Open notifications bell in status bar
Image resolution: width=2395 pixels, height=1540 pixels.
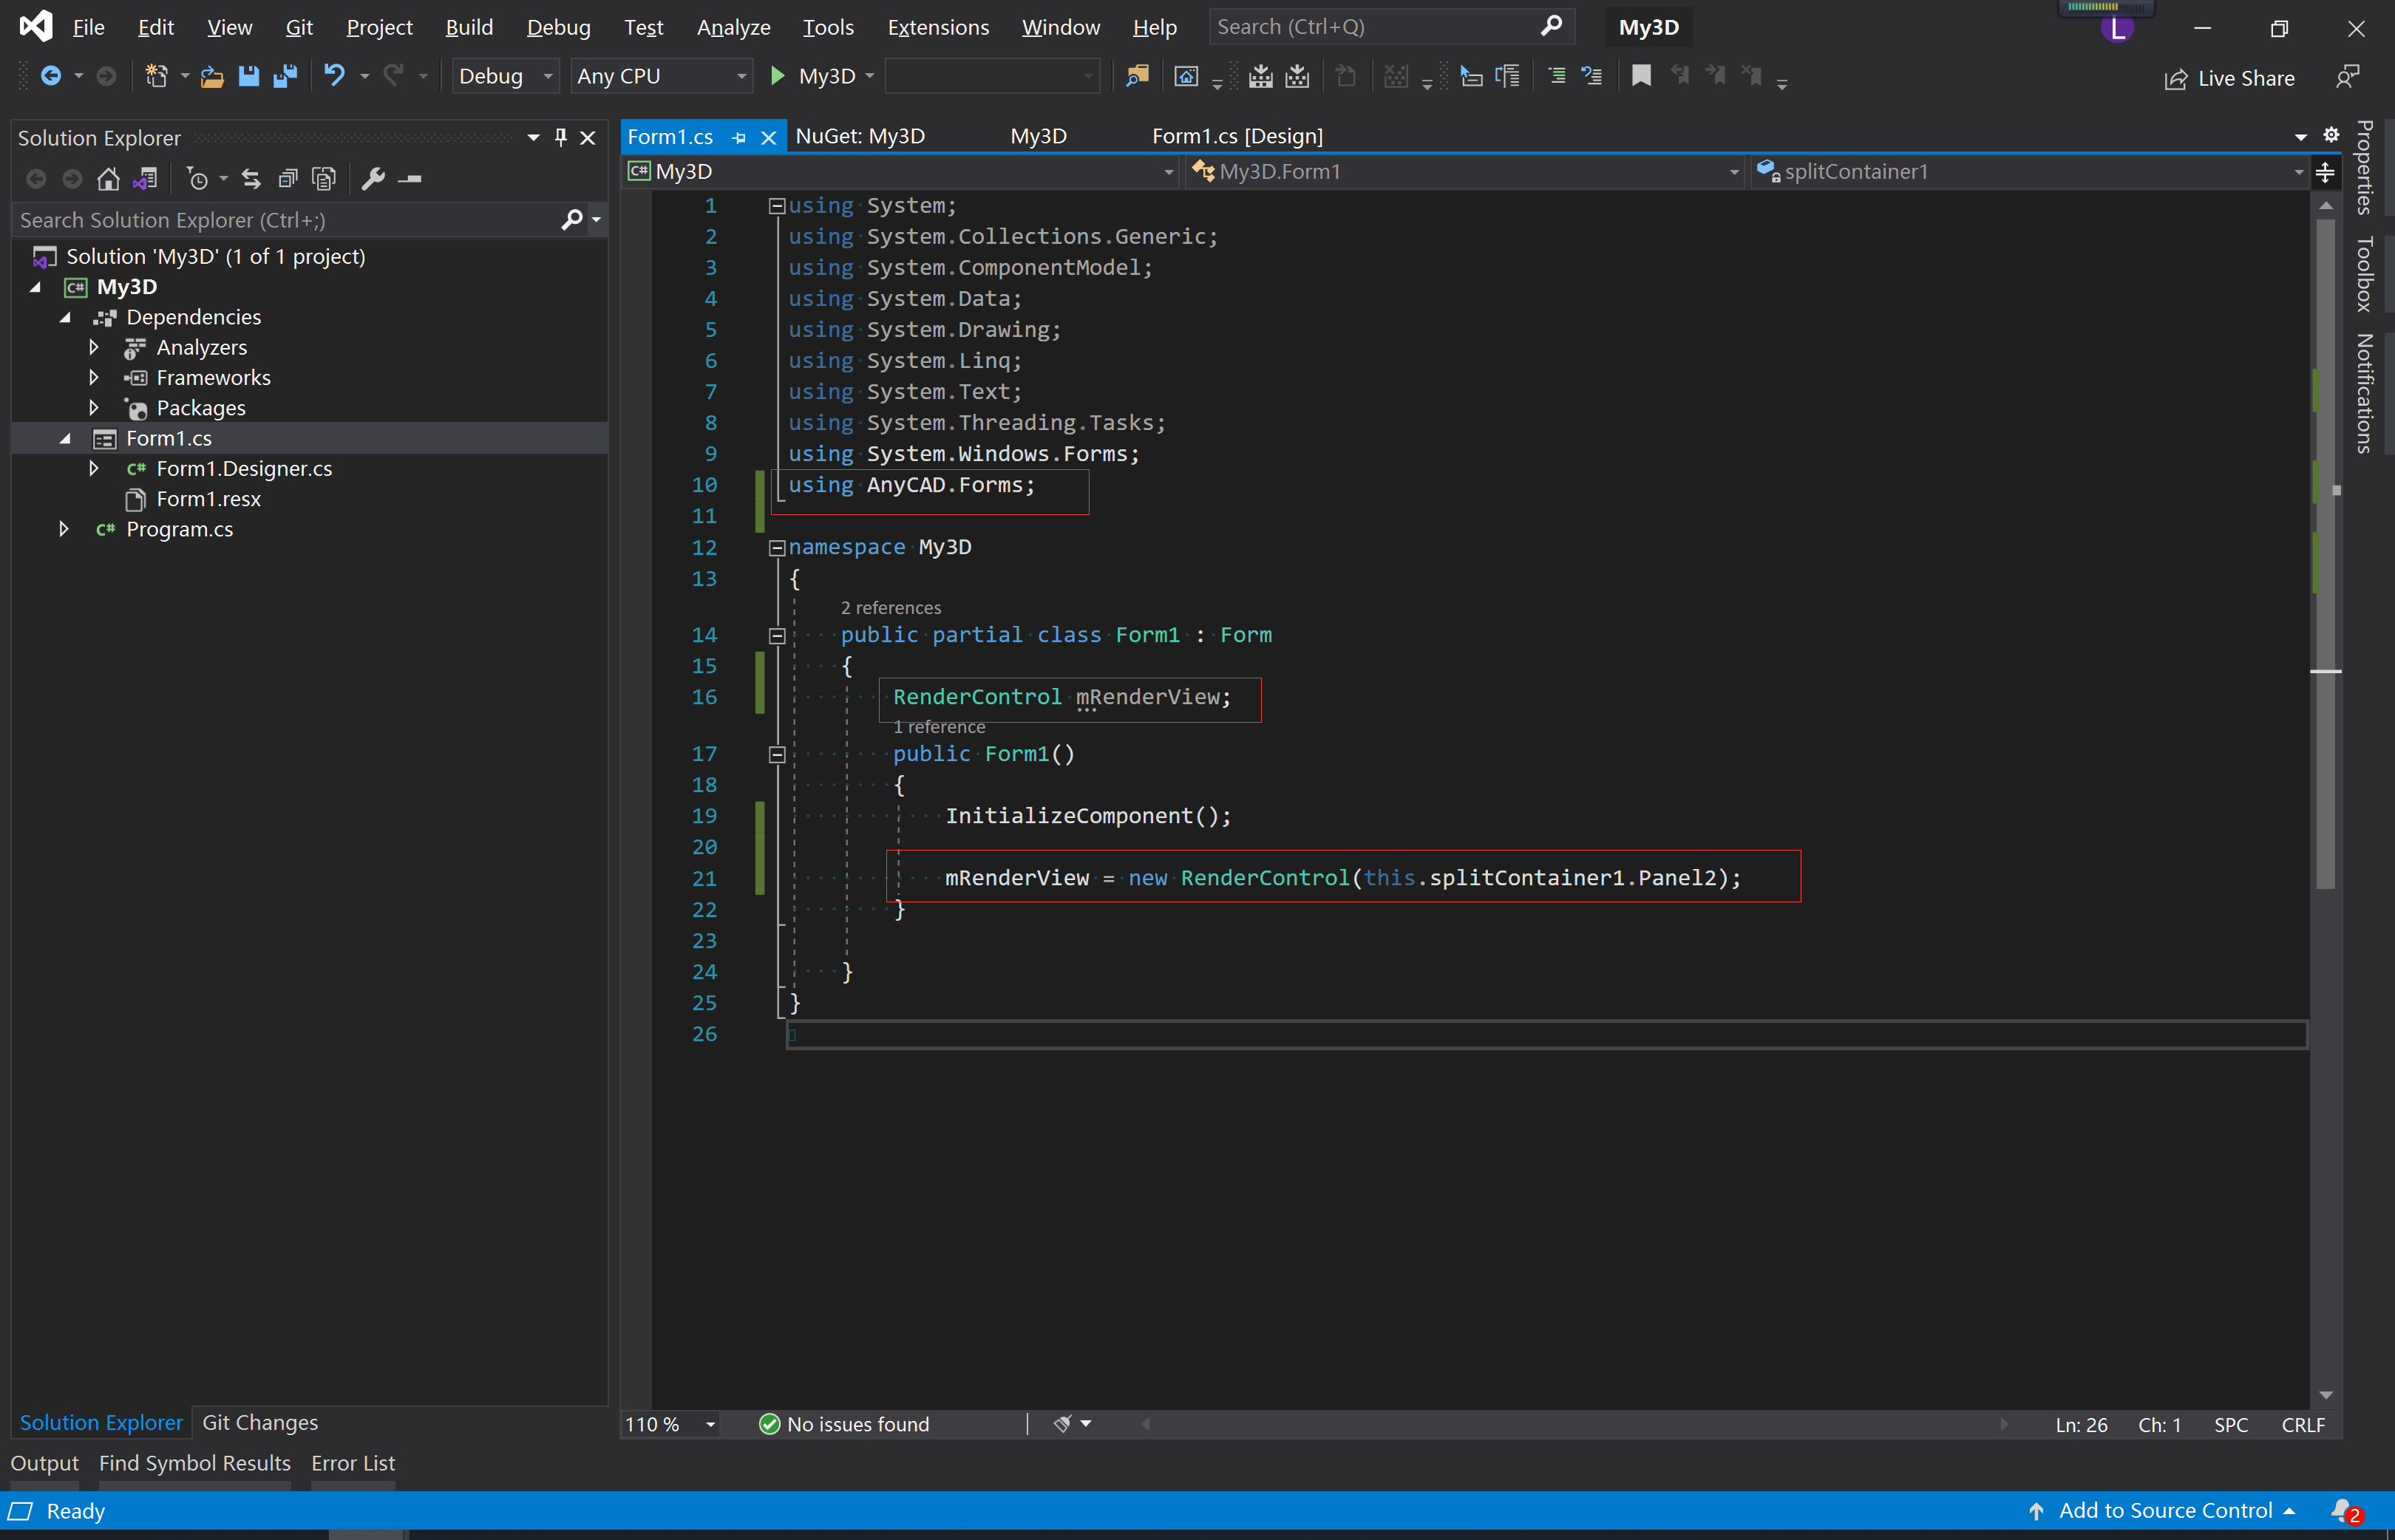2345,1511
